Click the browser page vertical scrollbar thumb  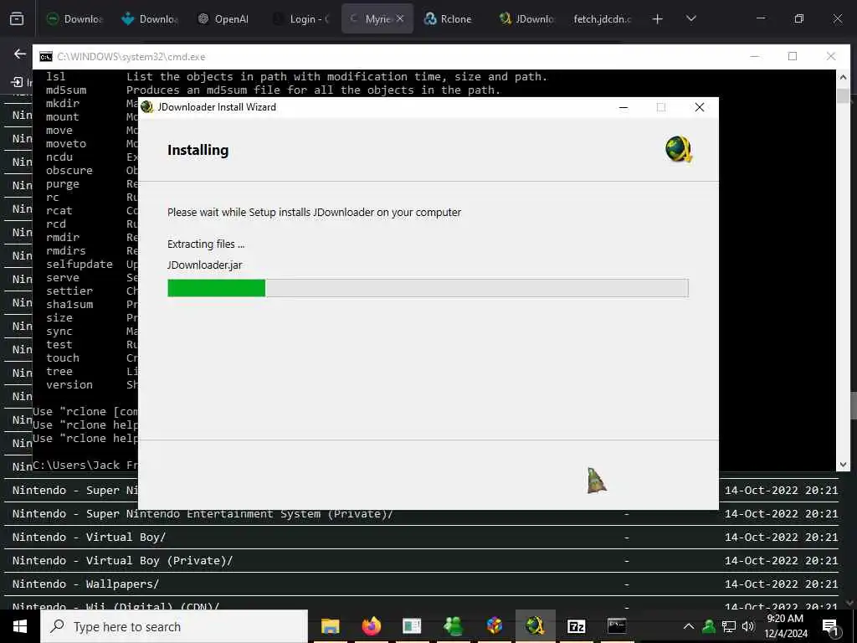[853, 405]
